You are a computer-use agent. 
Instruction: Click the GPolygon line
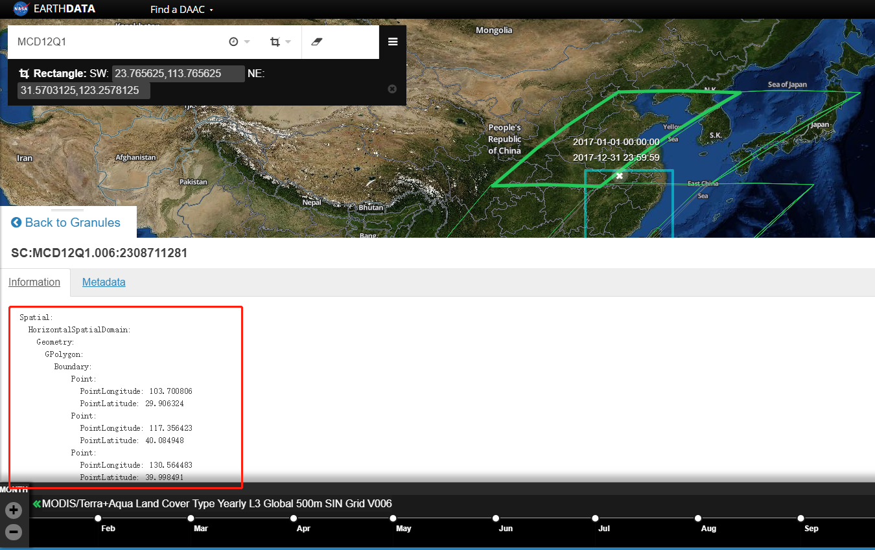[64, 354]
